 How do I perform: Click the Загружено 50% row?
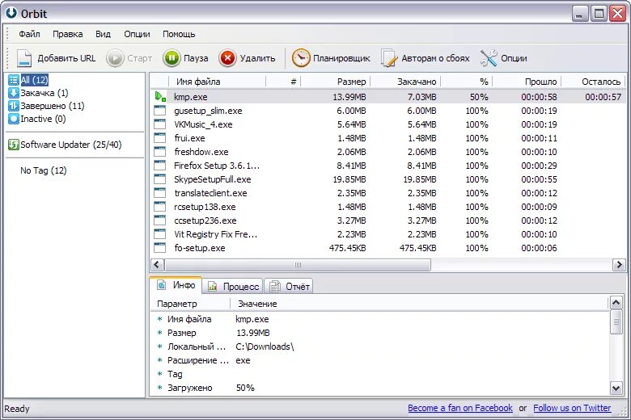(380, 388)
